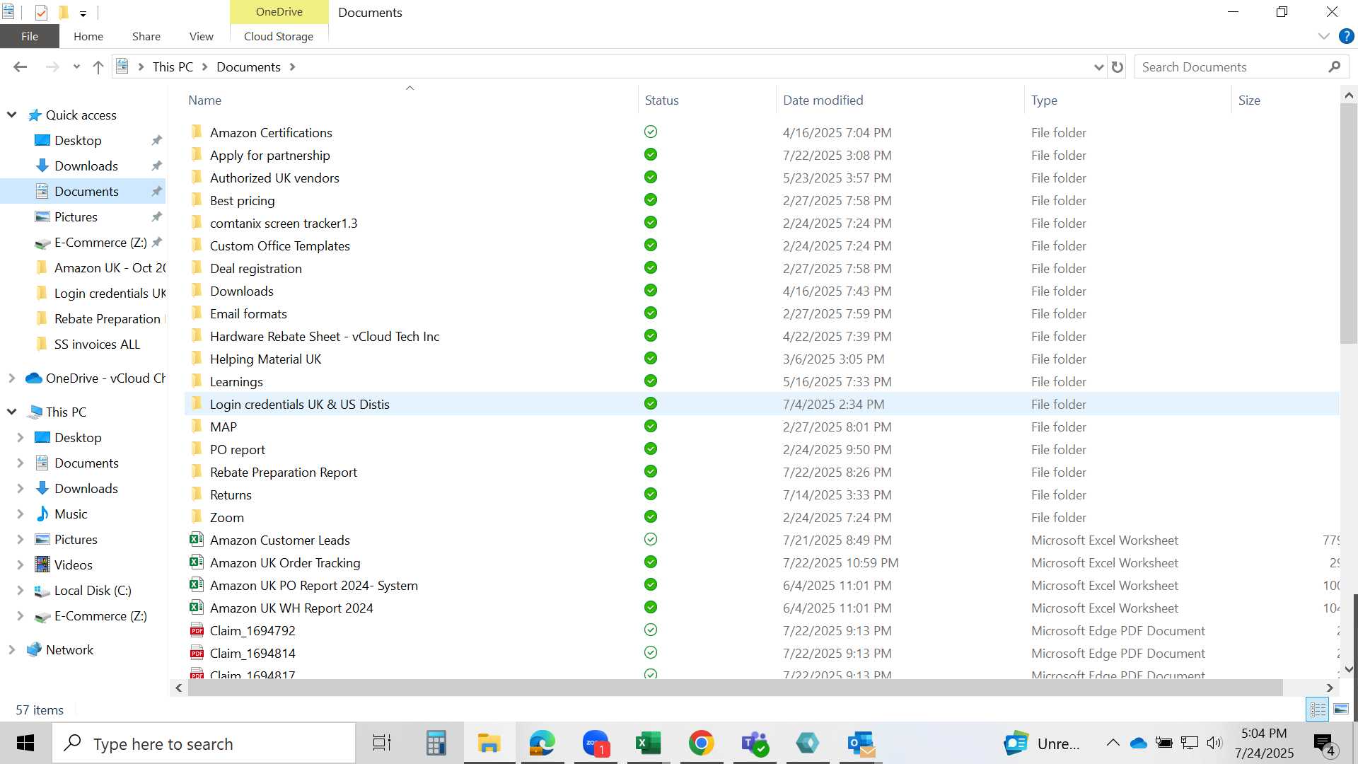The height and width of the screenshot is (764, 1358).
Task: Open Excel from the taskbar
Action: click(x=648, y=743)
